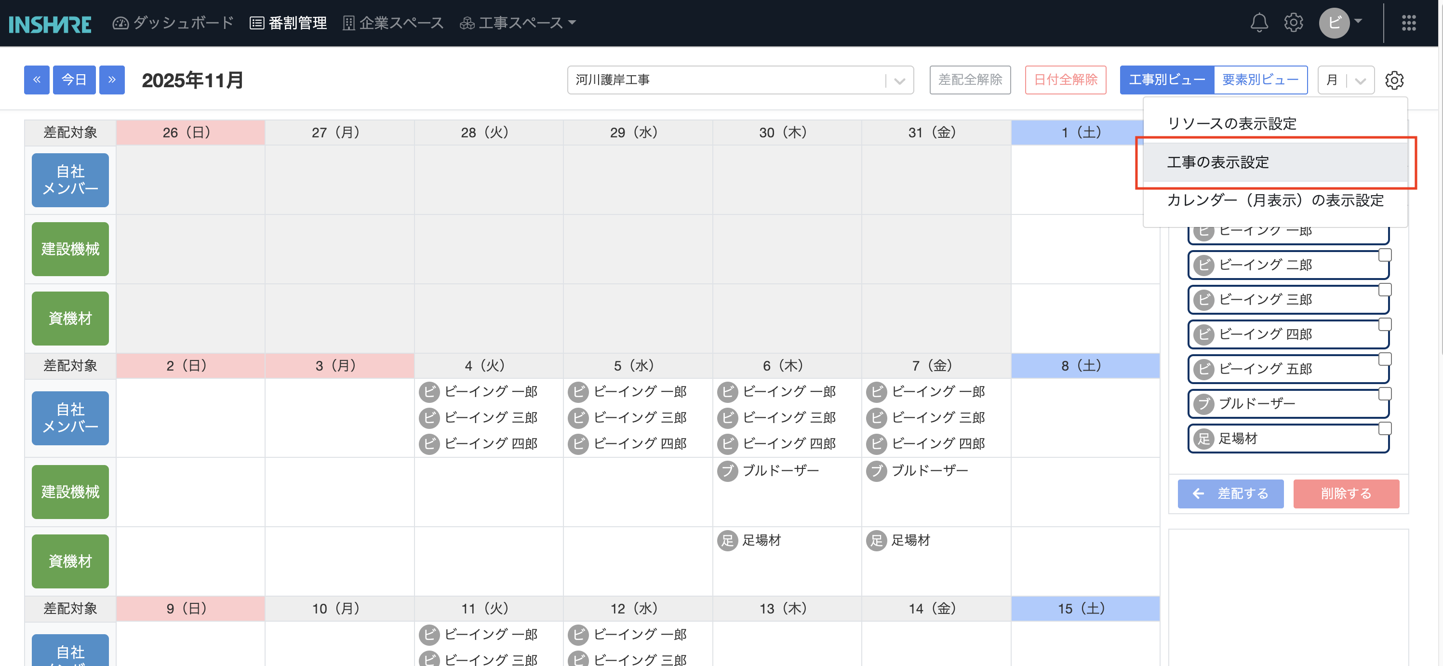Image resolution: width=1443 pixels, height=666 pixels.
Task: Click the ブルドーザー avatar in resource list
Action: click(x=1203, y=404)
